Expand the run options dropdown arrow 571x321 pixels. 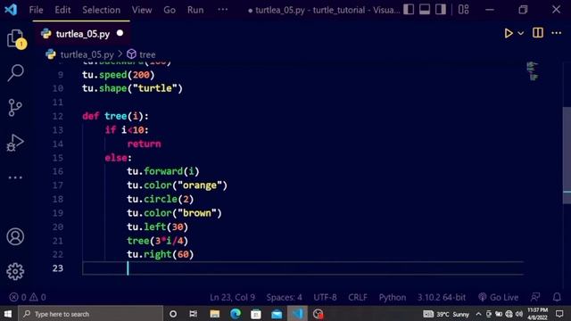point(521,33)
